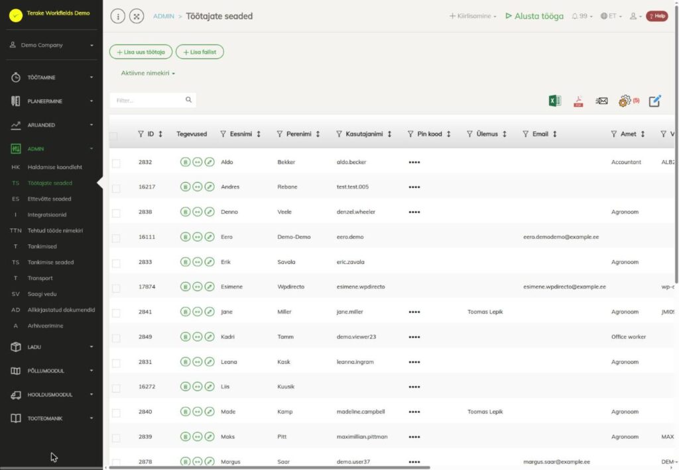Click the filter funnel on Email column
This screenshot has height=470, width=679.
coord(525,134)
